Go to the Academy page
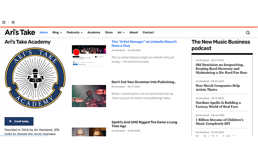The image size is (258, 155). pyautogui.click(x=94, y=32)
